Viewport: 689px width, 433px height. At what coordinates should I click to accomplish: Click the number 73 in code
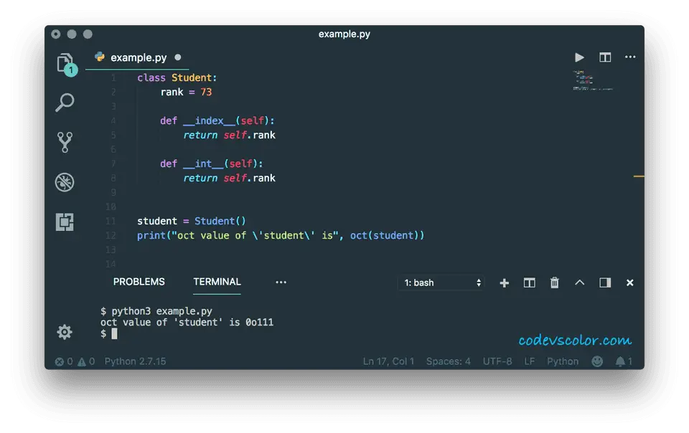click(x=206, y=92)
